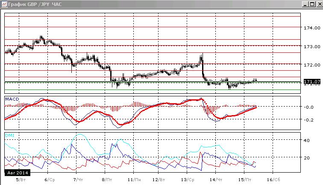Click the 7/Чт date label
The height and width of the screenshot is (185, 323).
point(78,180)
